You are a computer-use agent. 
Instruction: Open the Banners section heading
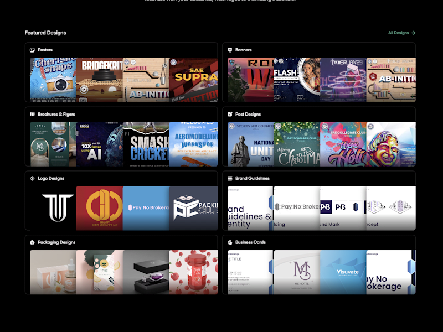pos(243,50)
